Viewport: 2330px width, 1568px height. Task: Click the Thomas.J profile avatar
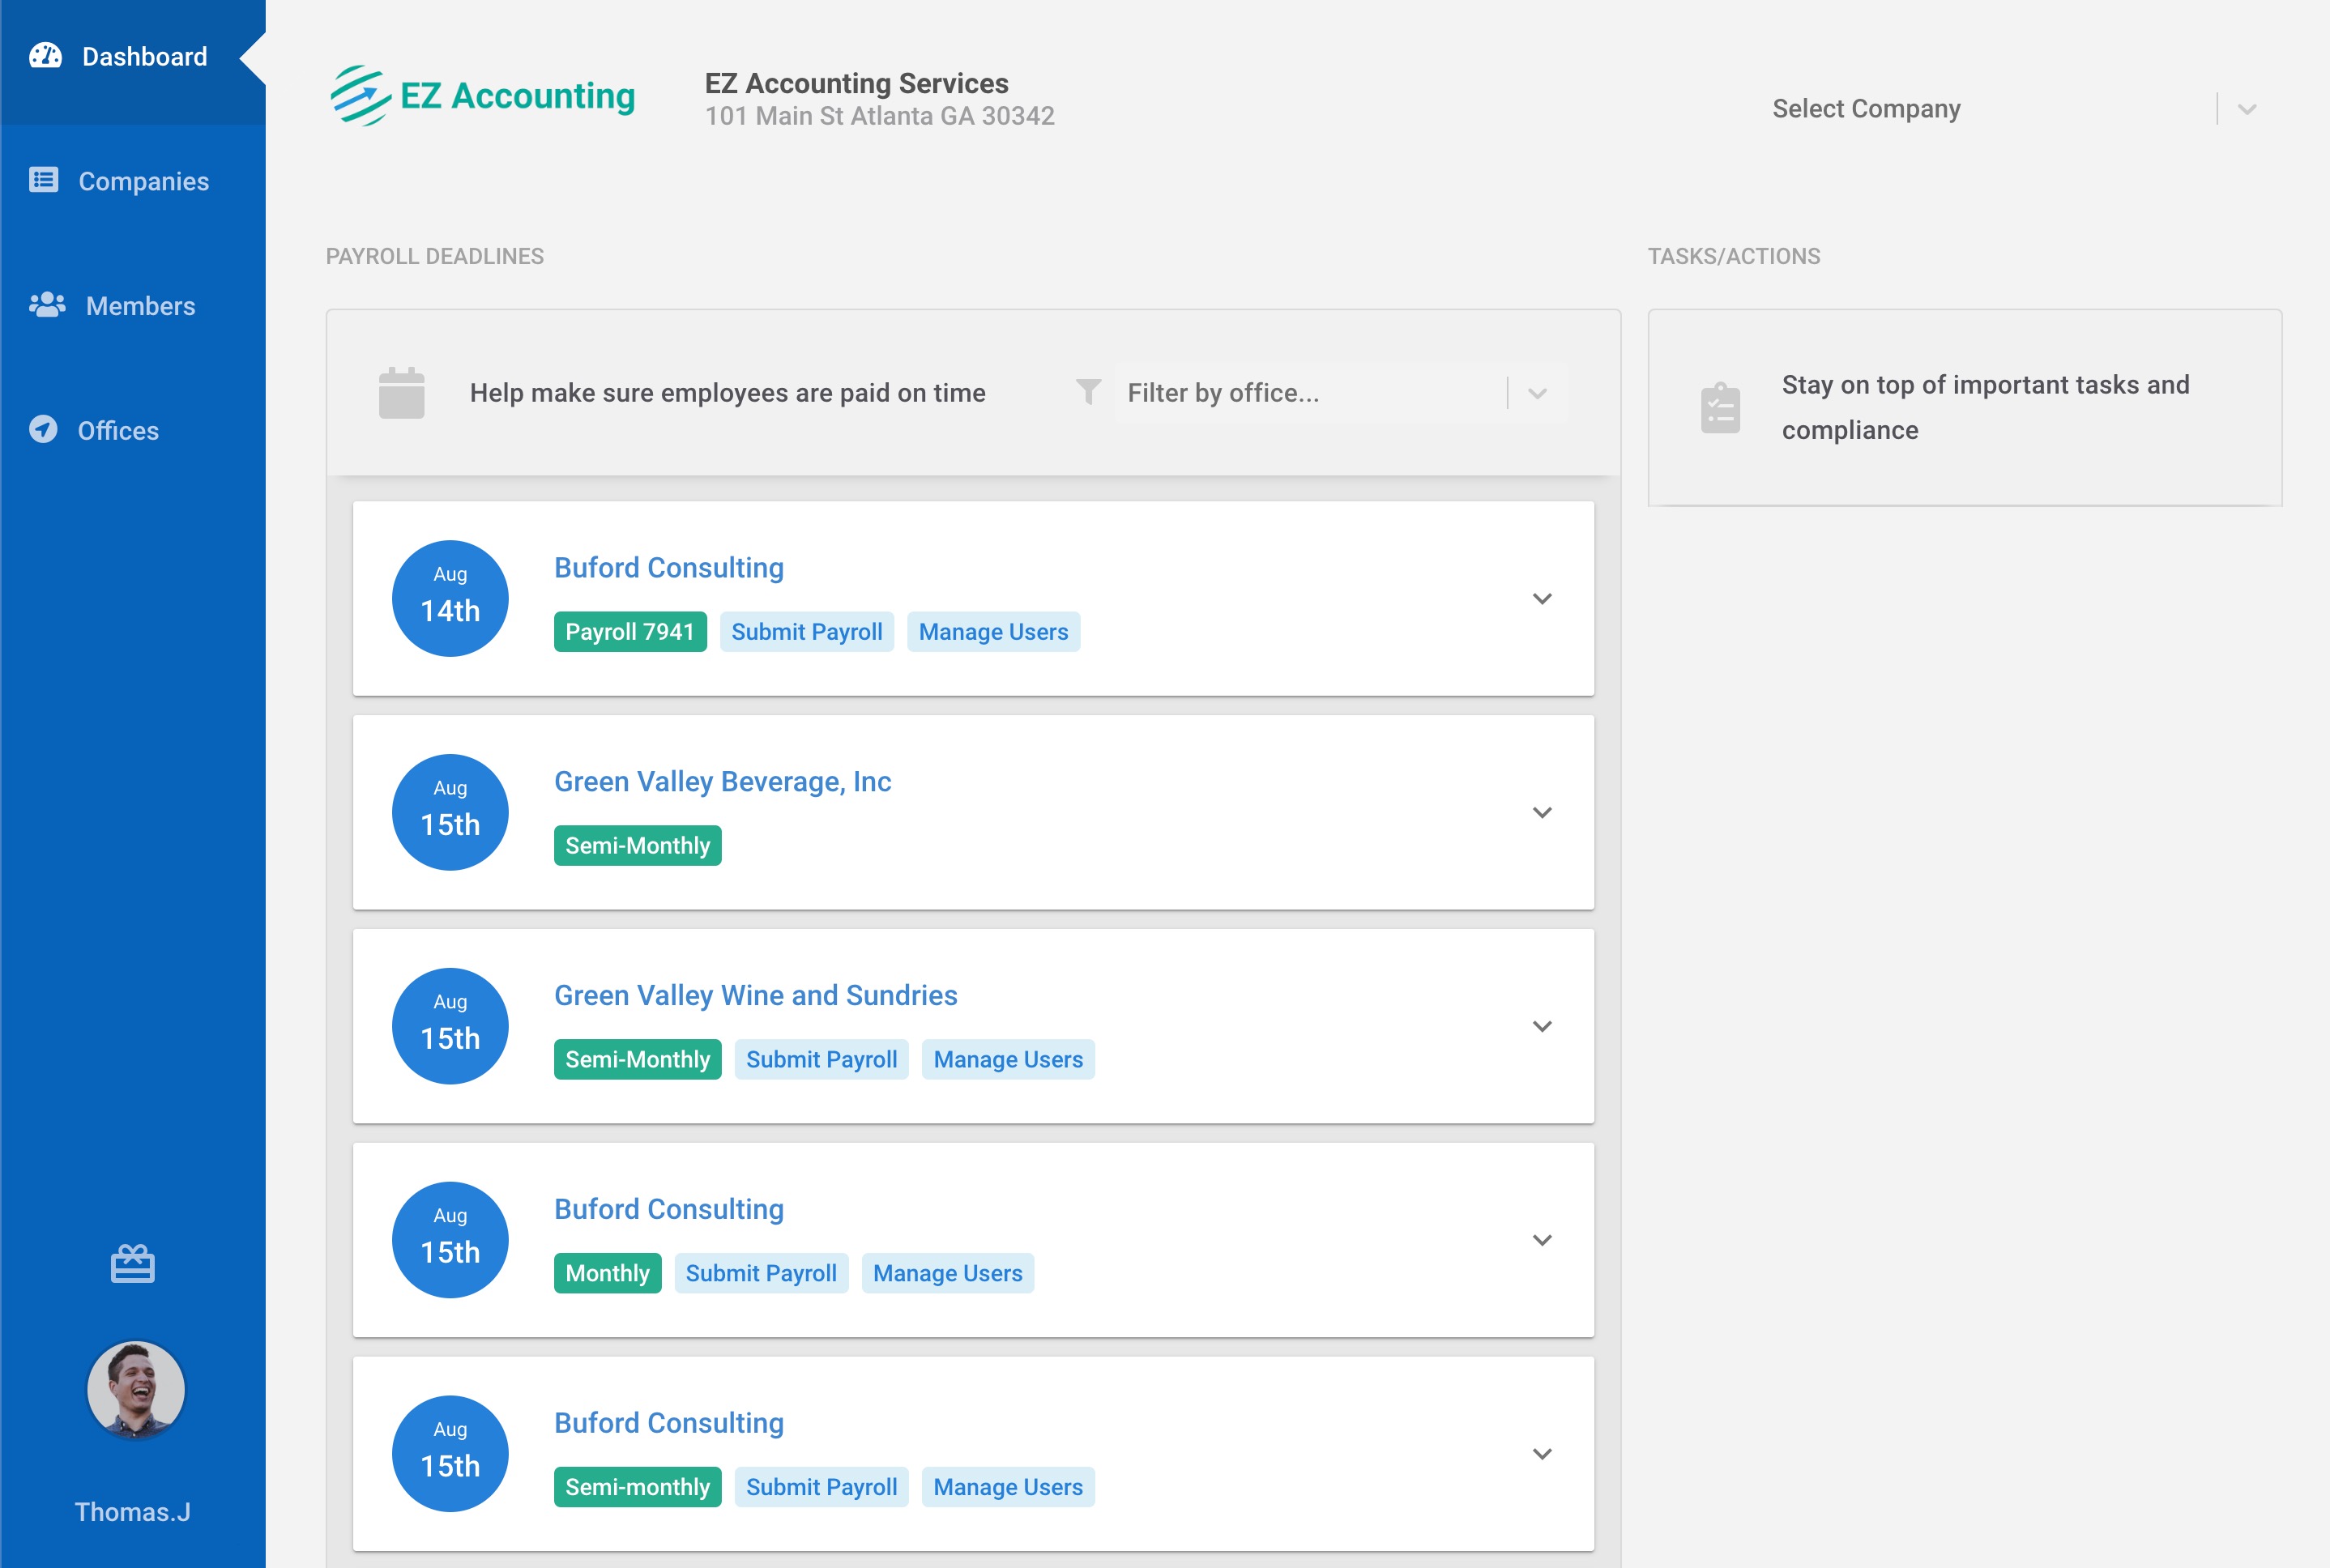point(135,1390)
